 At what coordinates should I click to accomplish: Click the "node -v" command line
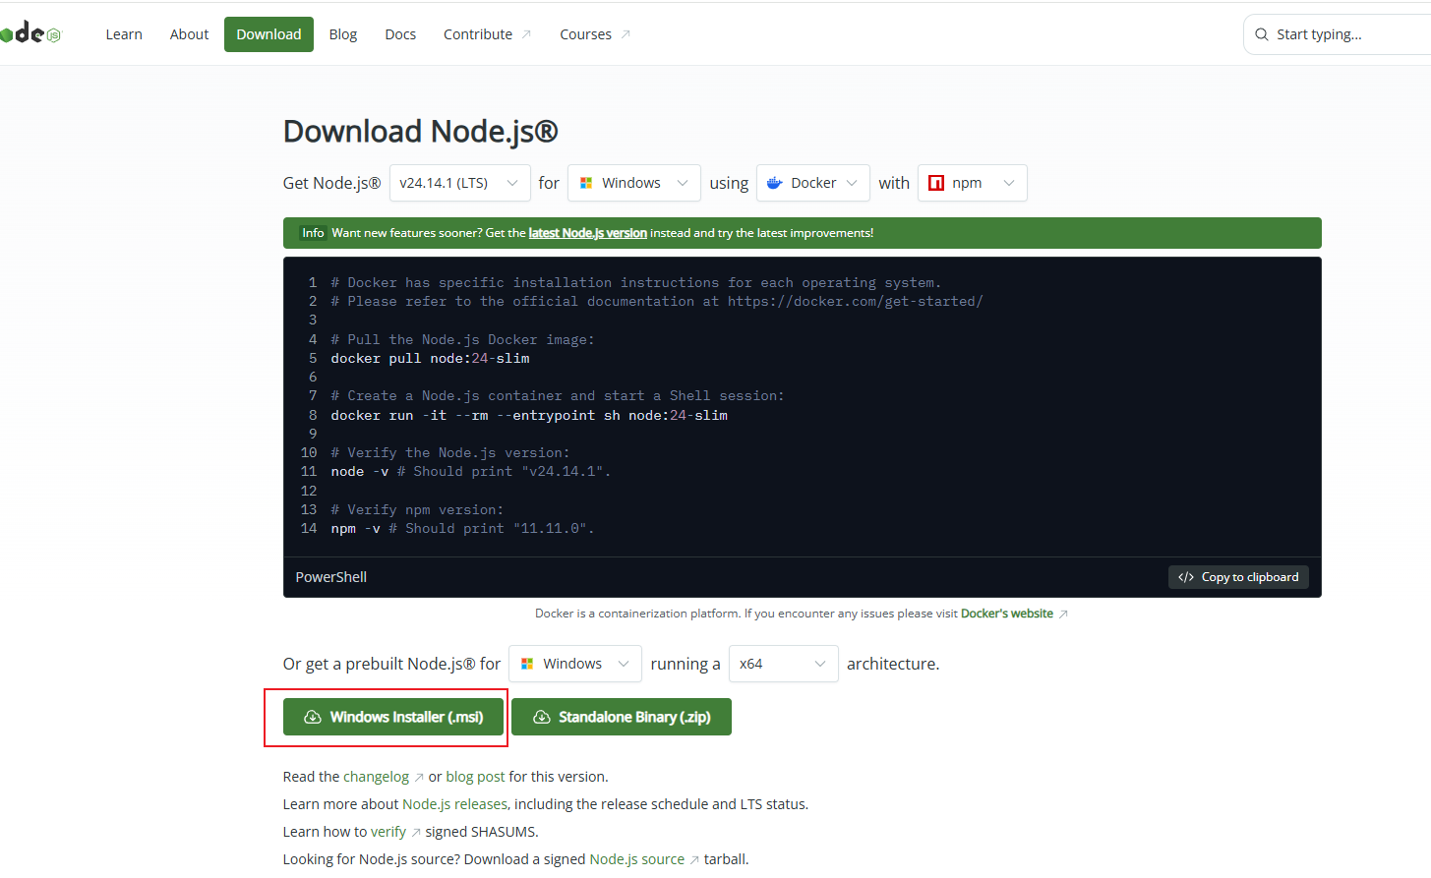[471, 472]
